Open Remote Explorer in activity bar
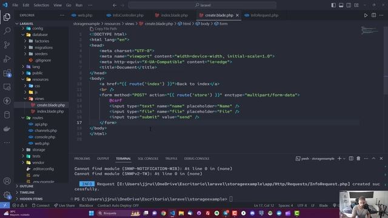This screenshot has height=218, width=388. (x=7, y=87)
